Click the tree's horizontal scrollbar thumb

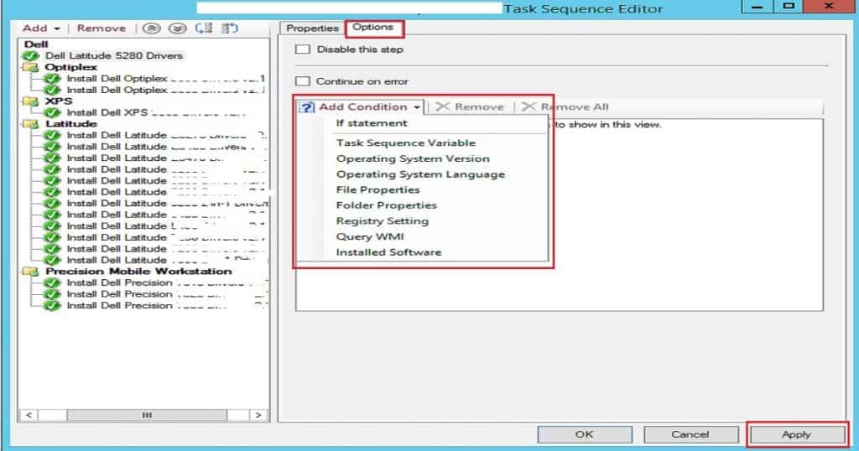click(147, 416)
